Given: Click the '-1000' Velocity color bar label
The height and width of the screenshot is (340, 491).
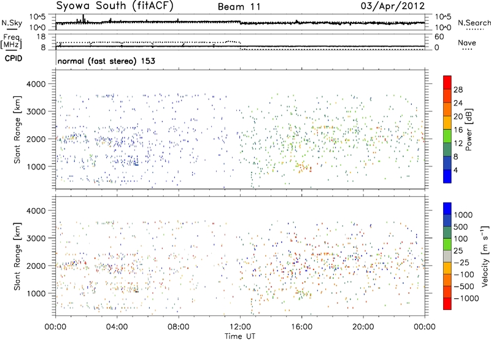Looking at the screenshot, I should coord(466,298).
